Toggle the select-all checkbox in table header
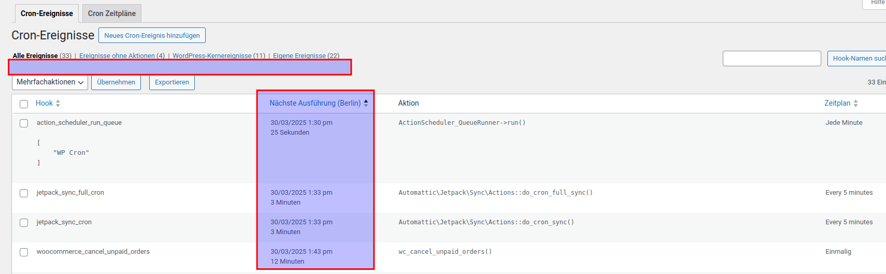Image resolution: width=886 pixels, height=274 pixels. 24,104
